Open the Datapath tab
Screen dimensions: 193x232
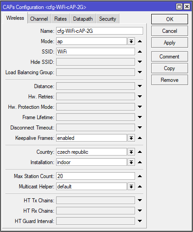(83, 19)
